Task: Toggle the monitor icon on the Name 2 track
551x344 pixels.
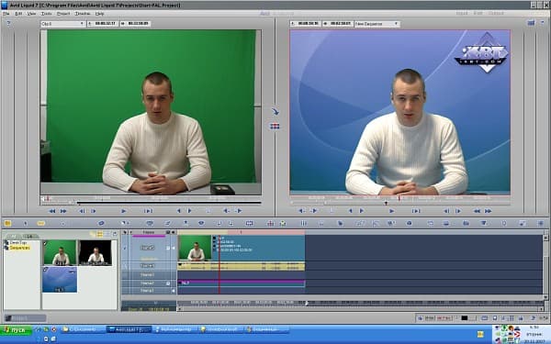Action: [168, 283]
